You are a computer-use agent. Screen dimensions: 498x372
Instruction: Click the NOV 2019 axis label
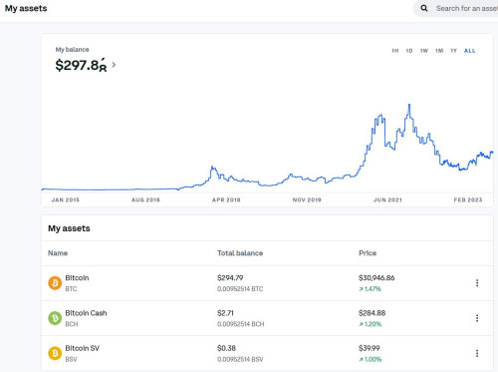click(x=307, y=199)
